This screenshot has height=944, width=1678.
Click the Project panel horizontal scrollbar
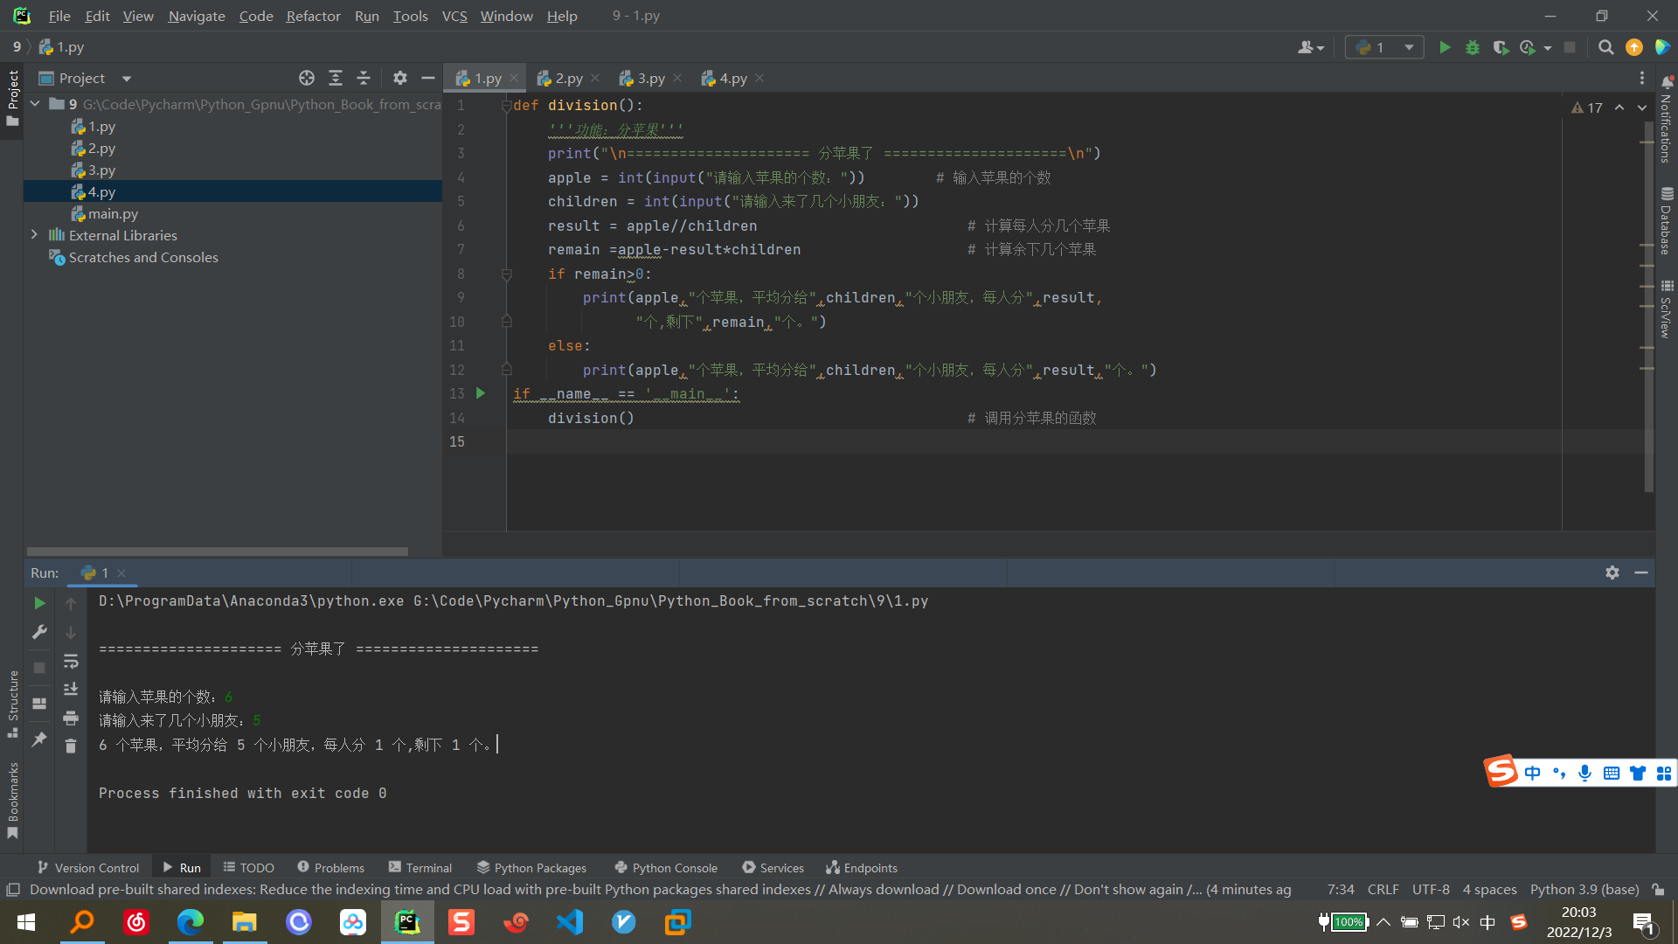(217, 552)
